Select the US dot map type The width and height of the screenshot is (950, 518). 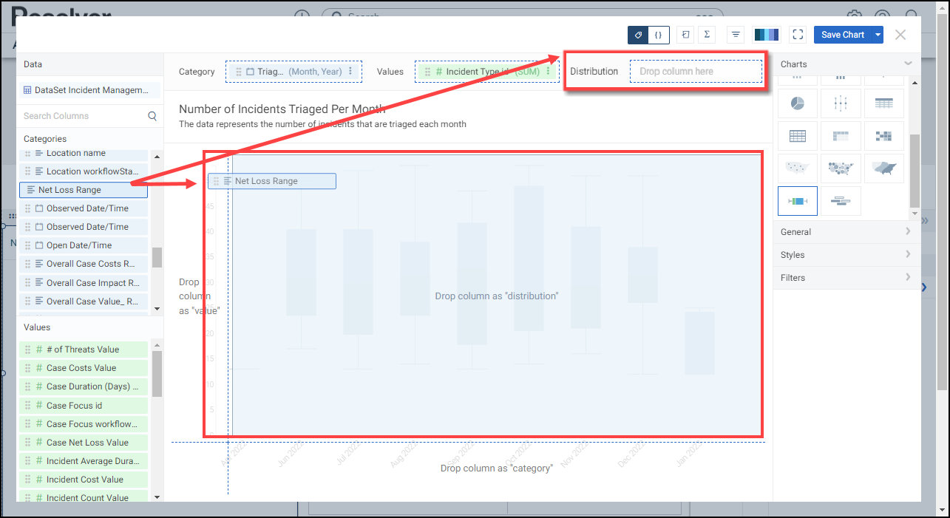(x=798, y=168)
